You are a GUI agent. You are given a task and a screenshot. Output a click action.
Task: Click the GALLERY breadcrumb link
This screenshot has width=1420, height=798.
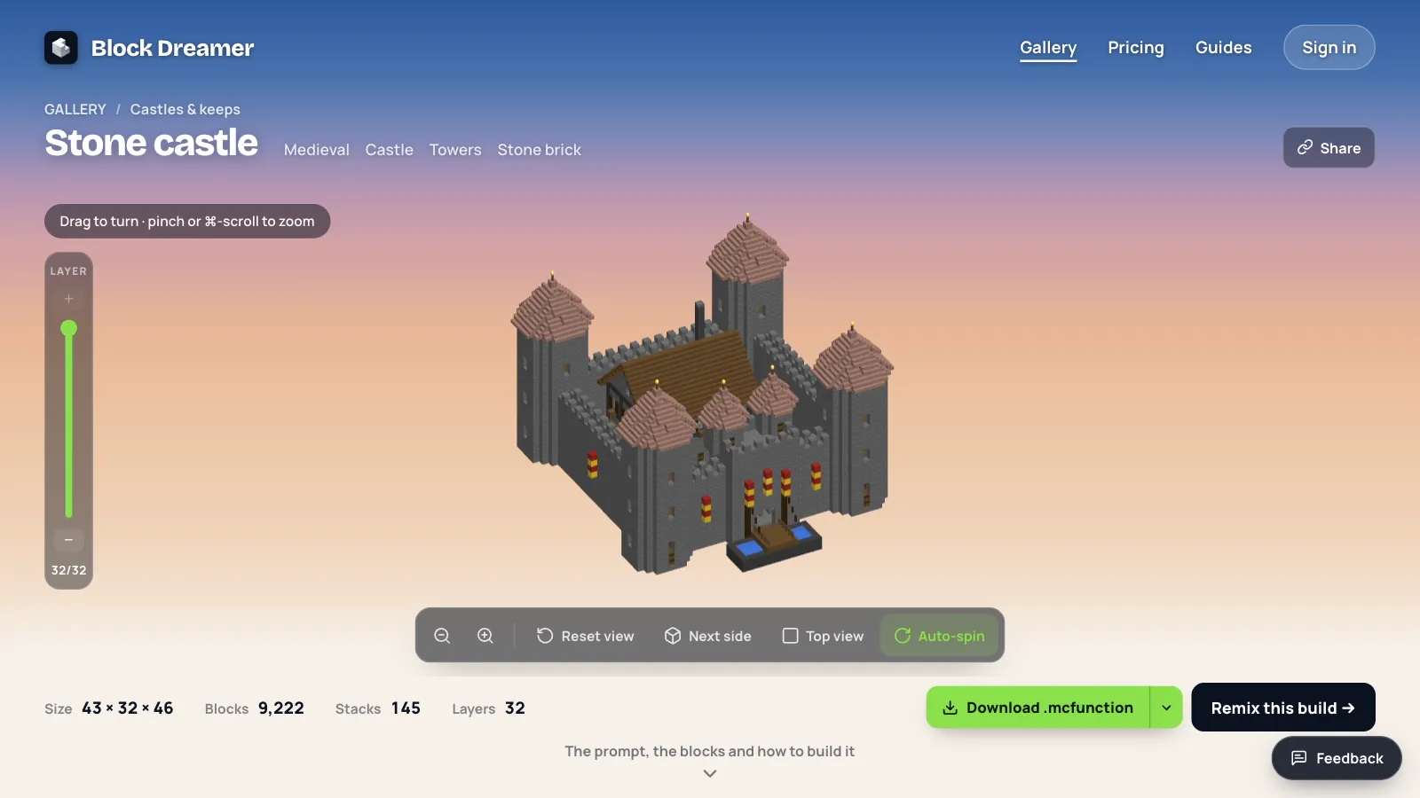coord(75,109)
